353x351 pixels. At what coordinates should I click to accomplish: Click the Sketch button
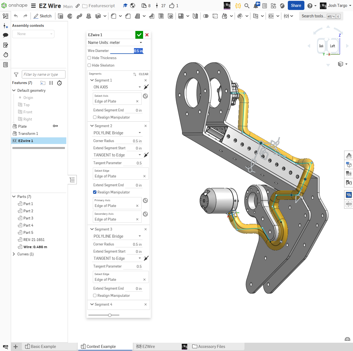click(x=43, y=16)
